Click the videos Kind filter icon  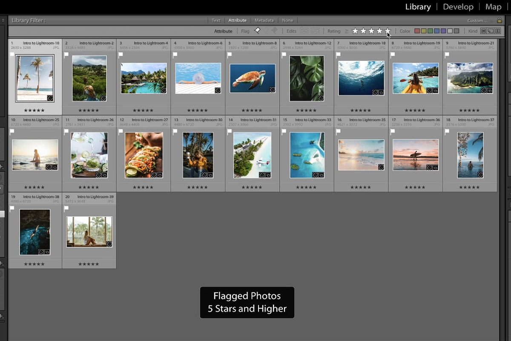coord(497,31)
